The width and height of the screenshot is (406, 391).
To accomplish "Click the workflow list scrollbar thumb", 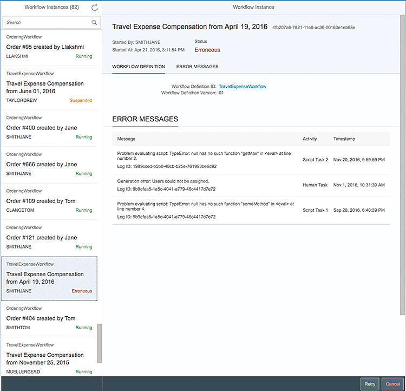I will point(99,343).
